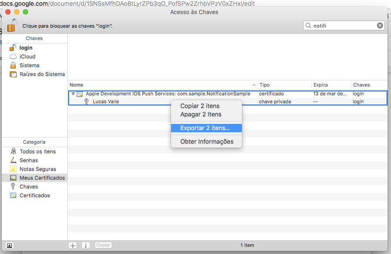The image size is (391, 254).
Task: Click the login keychain padlock icon
Action: click(x=13, y=47)
